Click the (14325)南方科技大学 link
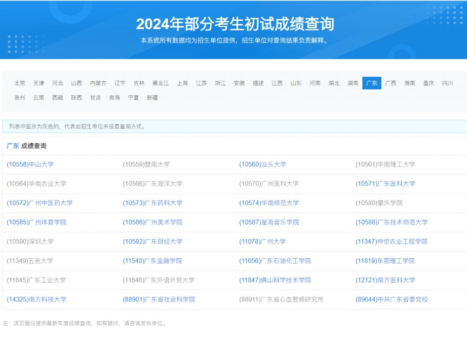The height and width of the screenshot is (337, 467). 37,300
